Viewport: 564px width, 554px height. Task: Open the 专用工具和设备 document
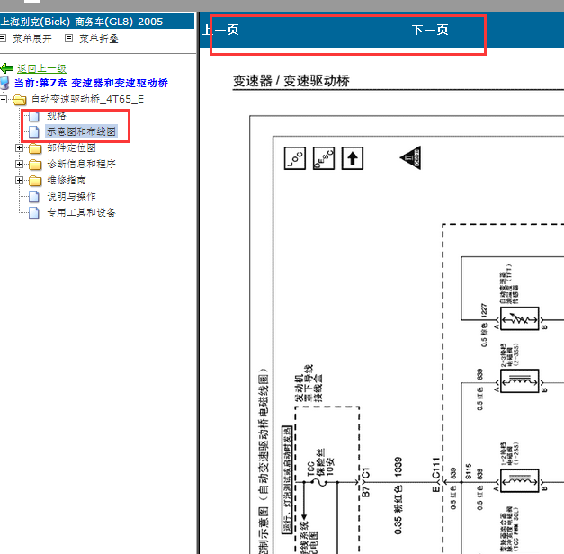pos(81,212)
